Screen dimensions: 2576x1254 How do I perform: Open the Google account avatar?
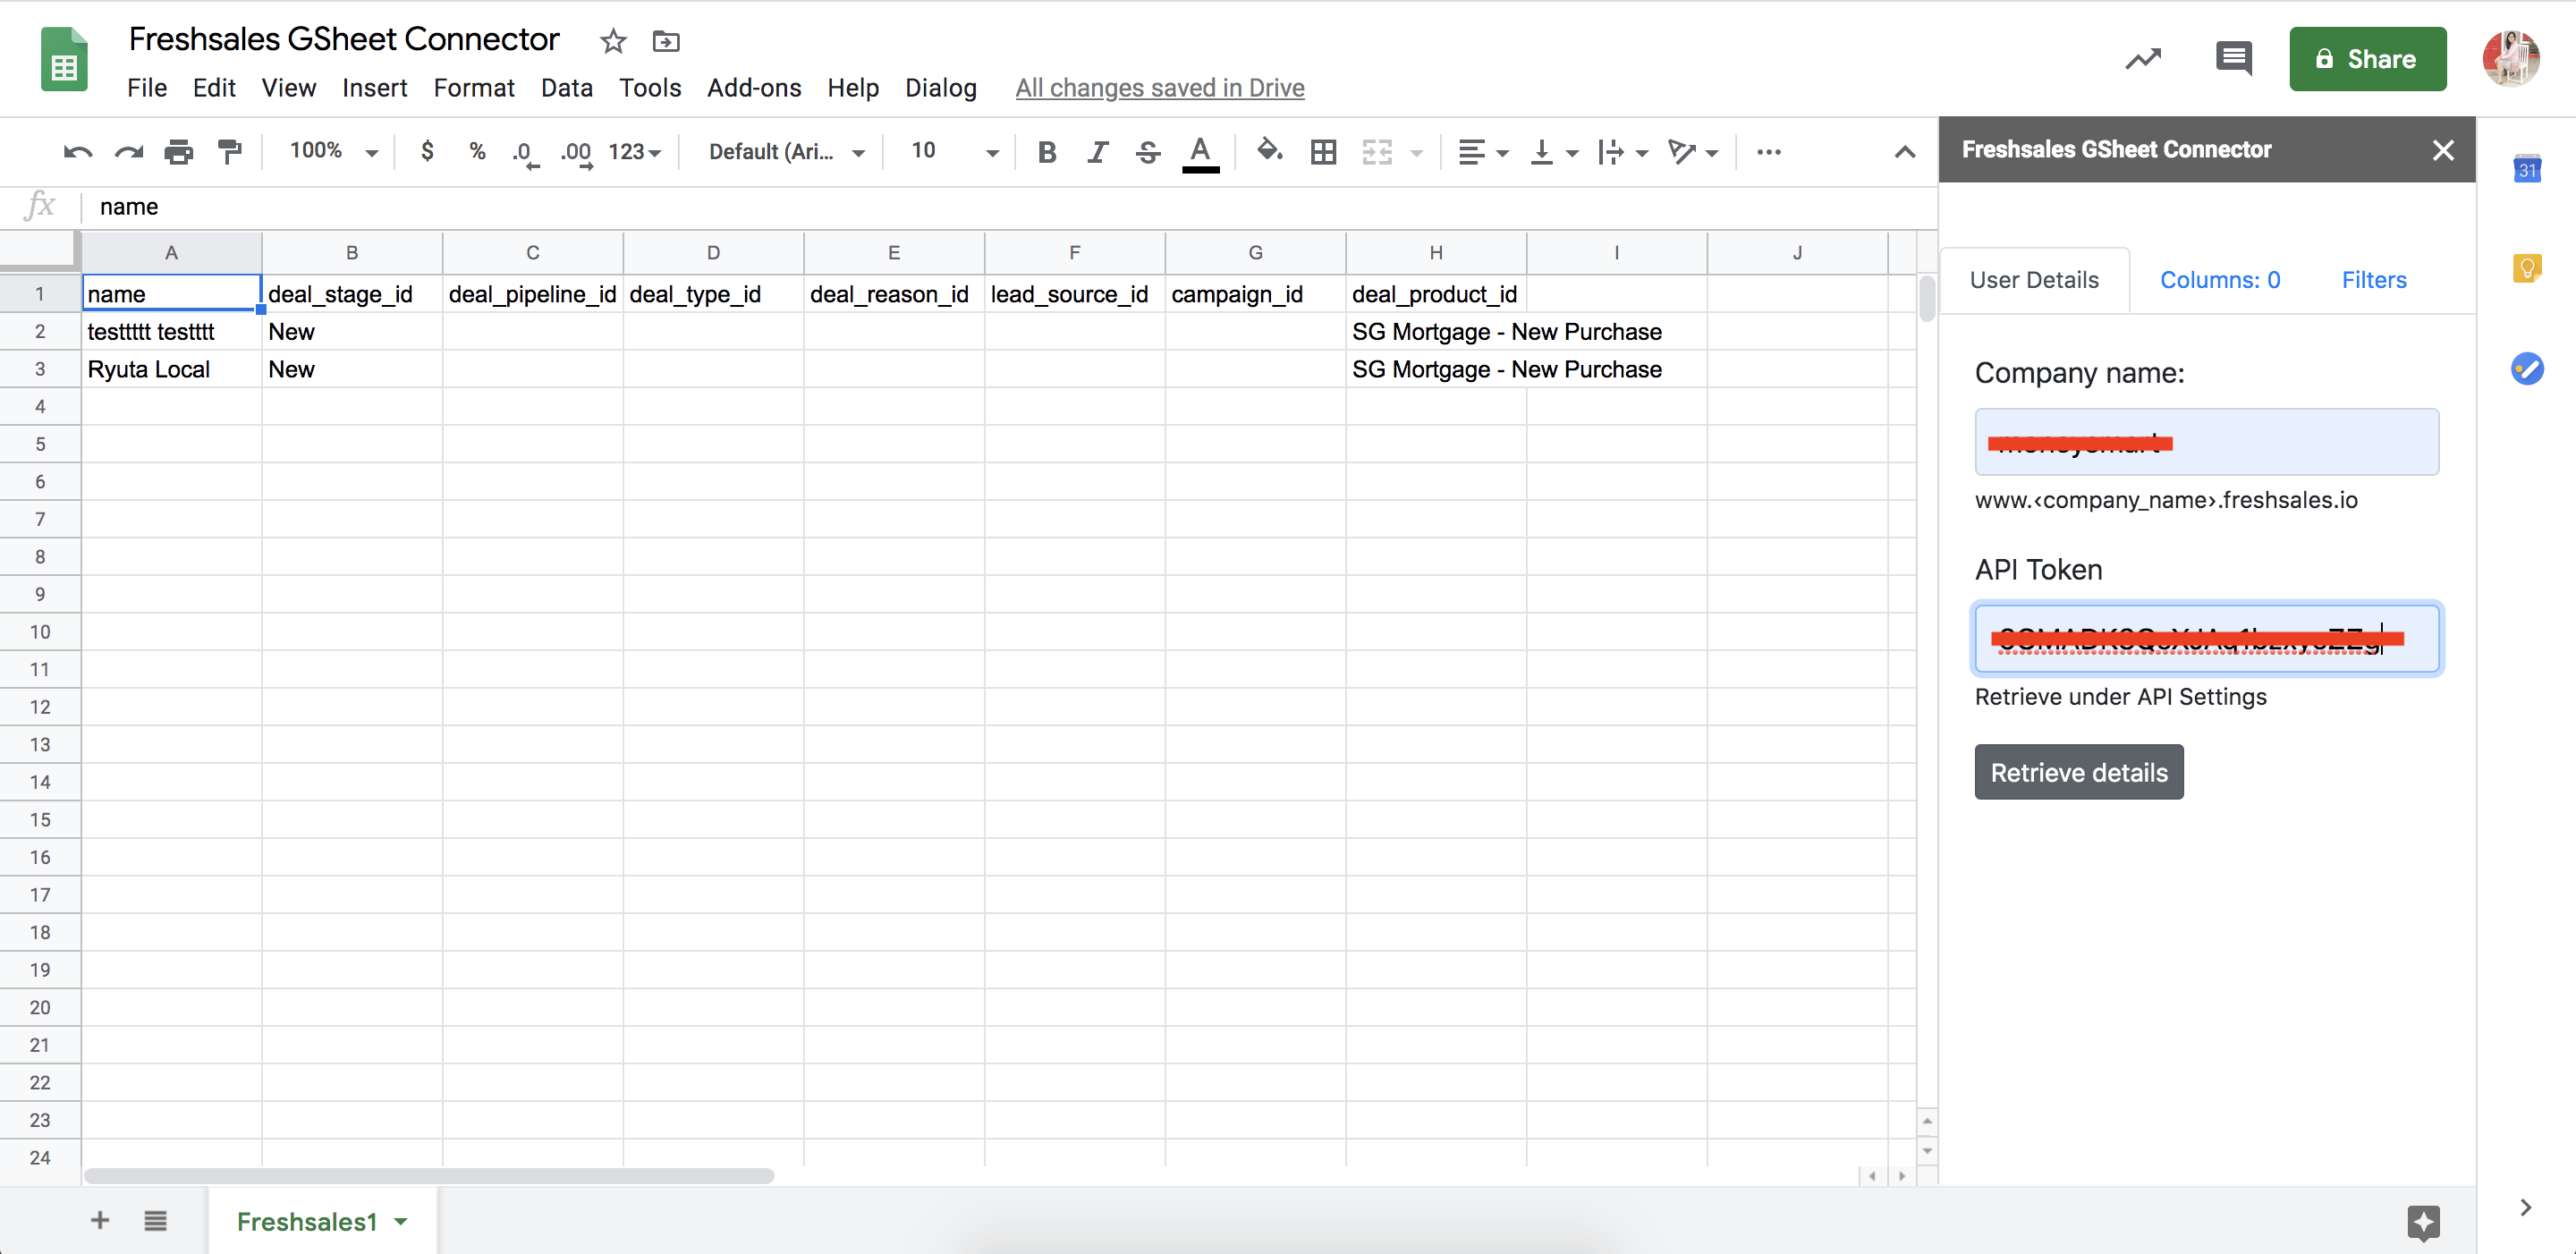click(2510, 59)
